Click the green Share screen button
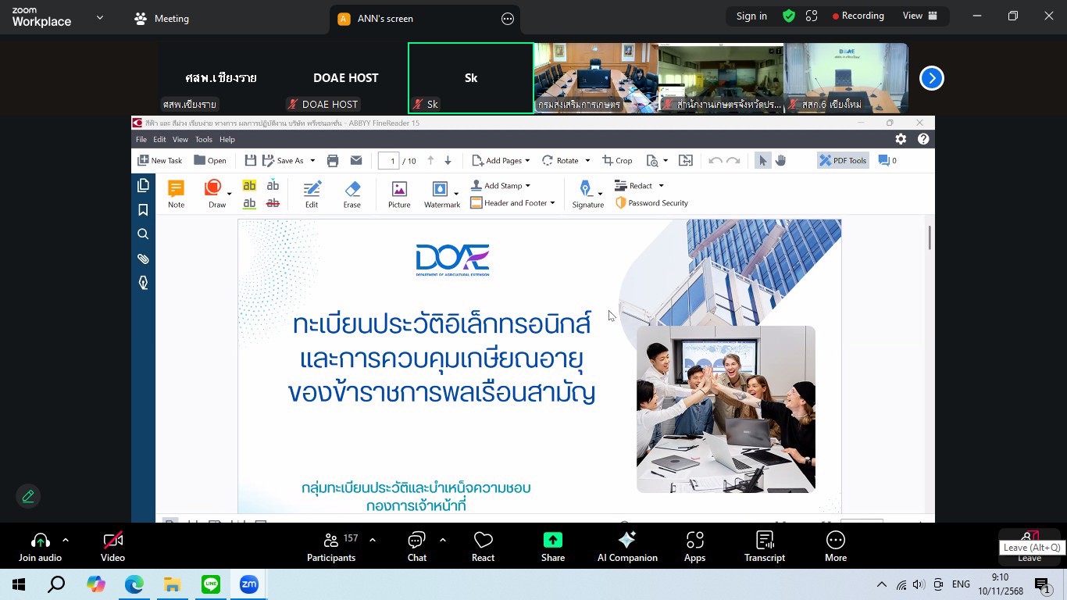Image resolution: width=1067 pixels, height=600 pixels. point(552,546)
